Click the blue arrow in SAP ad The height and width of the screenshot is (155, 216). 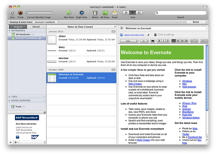17,137
